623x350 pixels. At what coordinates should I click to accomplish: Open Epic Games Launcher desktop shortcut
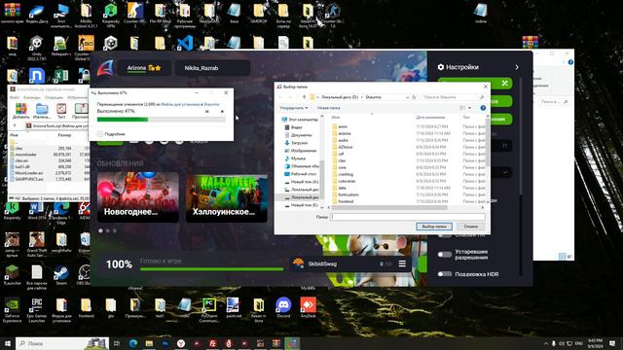tap(37, 309)
